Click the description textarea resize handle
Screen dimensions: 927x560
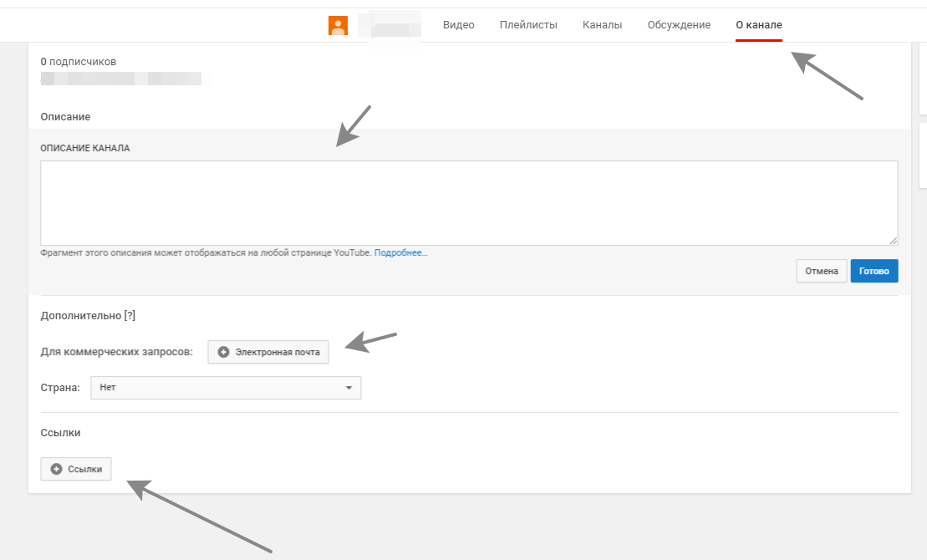click(893, 240)
